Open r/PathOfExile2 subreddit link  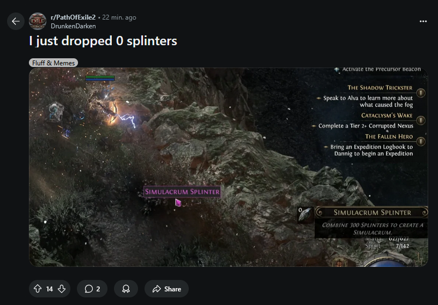[x=73, y=17]
